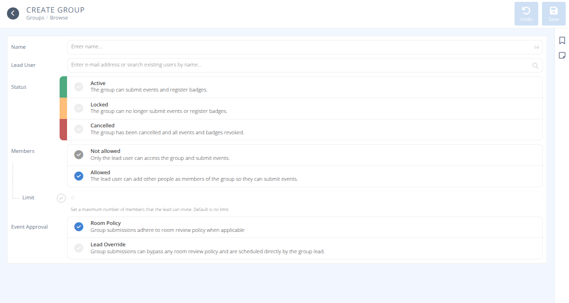Click the Event Approval label

[29, 227]
